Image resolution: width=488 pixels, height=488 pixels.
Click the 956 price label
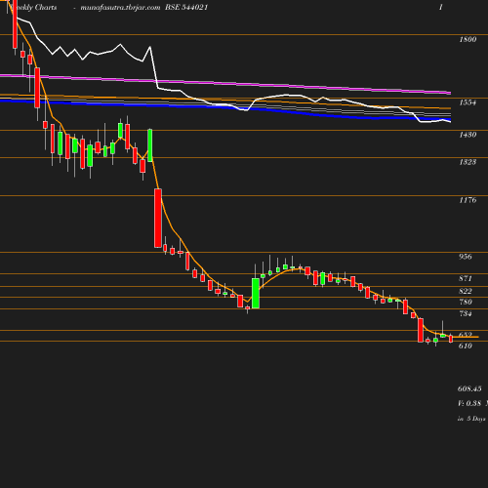(466, 257)
